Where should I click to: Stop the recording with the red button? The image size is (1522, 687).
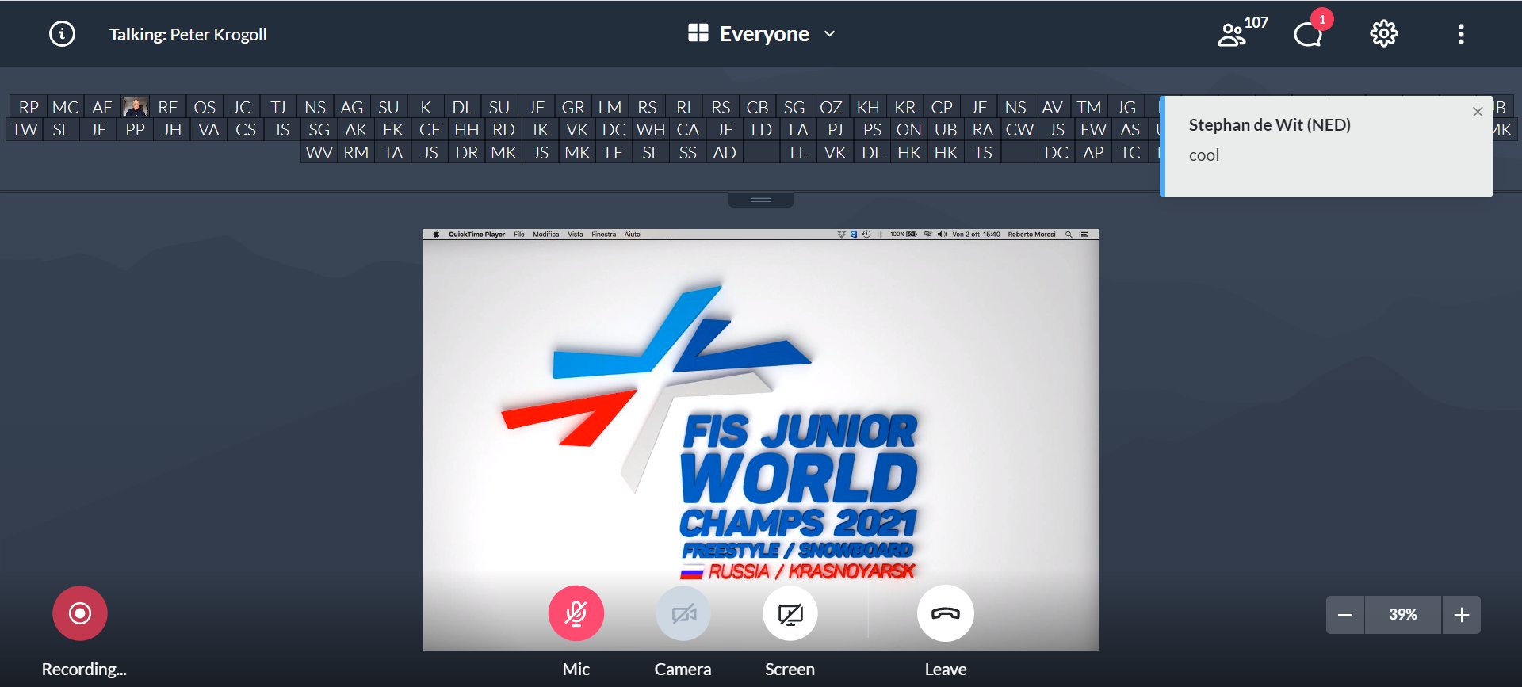tap(80, 613)
